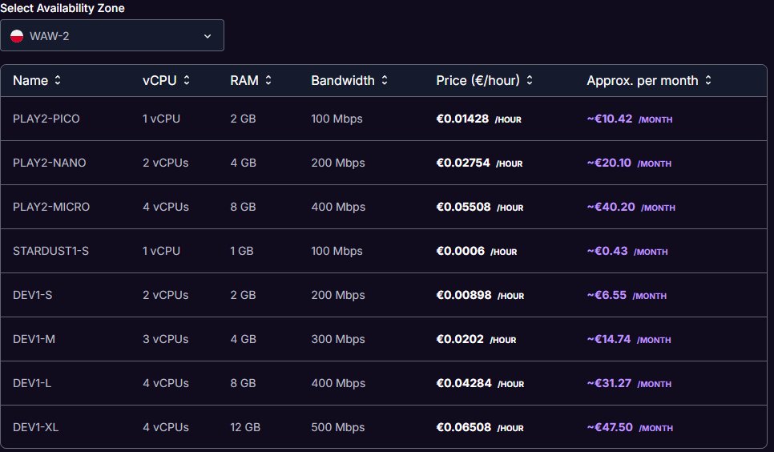This screenshot has height=452, width=774.
Task: Select the STARDUST1-S instance name
Action: pos(50,251)
